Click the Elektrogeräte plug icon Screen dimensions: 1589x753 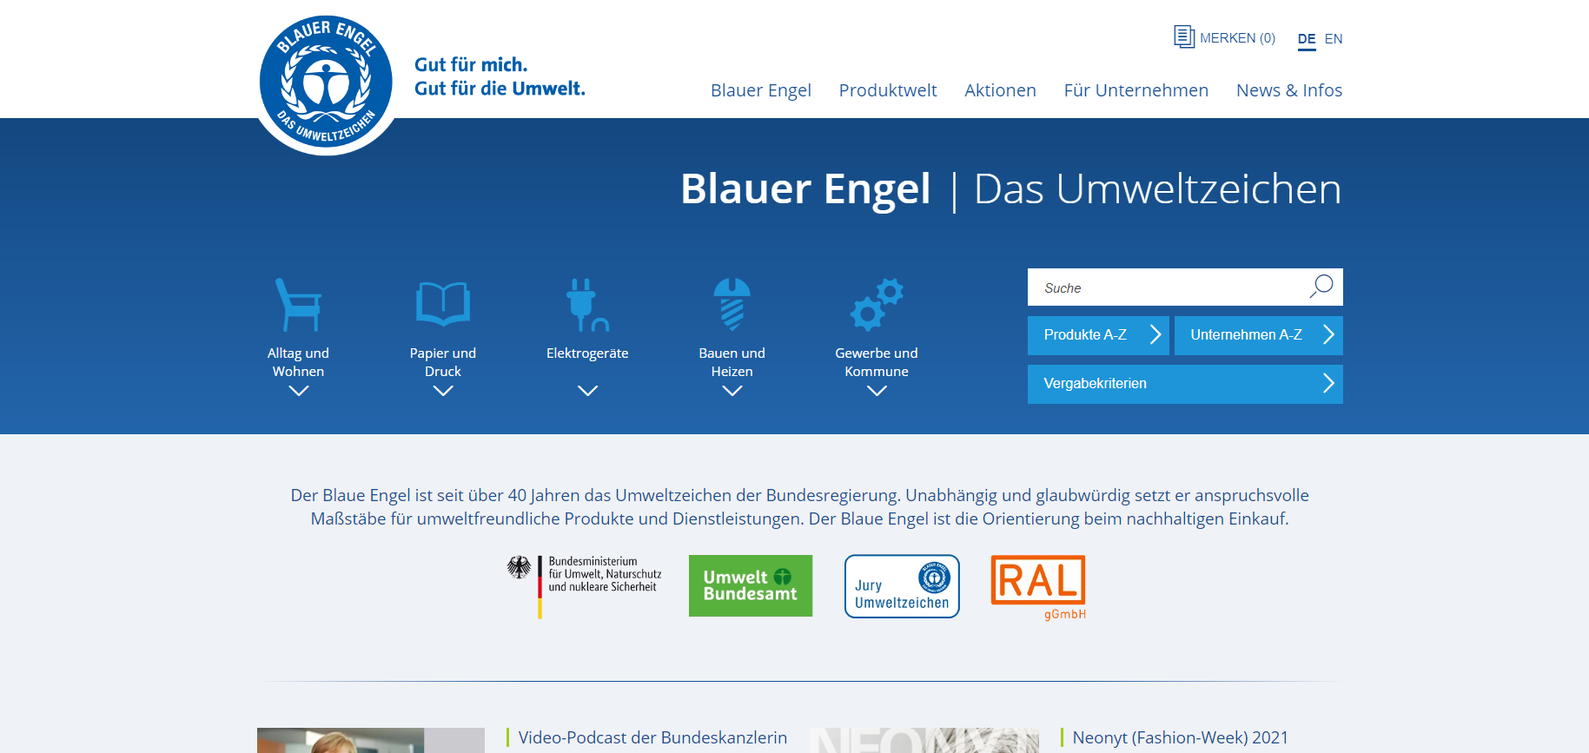586,305
